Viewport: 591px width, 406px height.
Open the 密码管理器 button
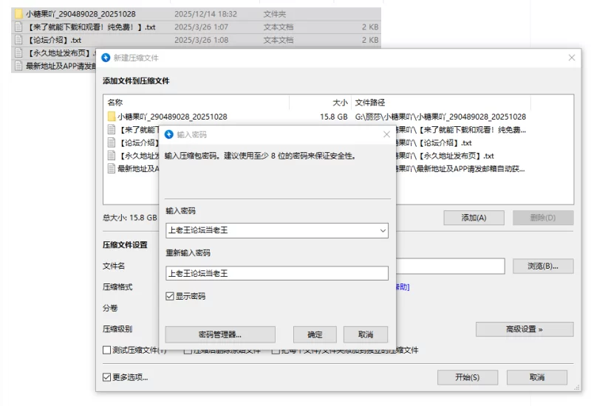tap(220, 334)
